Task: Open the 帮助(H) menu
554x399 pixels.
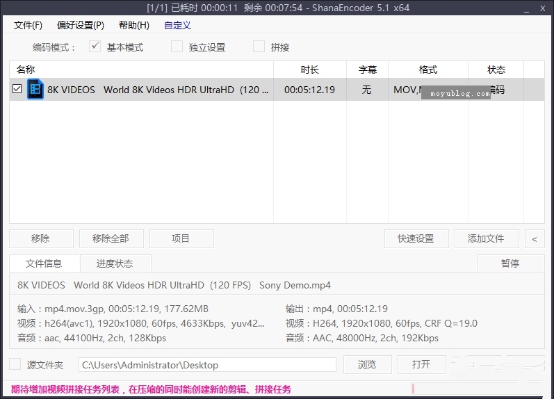Action: (x=134, y=26)
